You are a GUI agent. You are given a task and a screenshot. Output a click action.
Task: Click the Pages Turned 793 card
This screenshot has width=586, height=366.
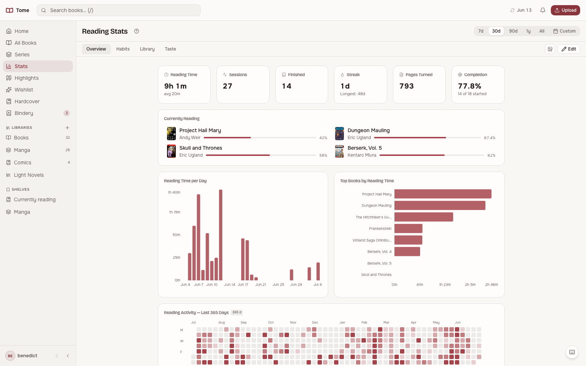pyautogui.click(x=419, y=85)
